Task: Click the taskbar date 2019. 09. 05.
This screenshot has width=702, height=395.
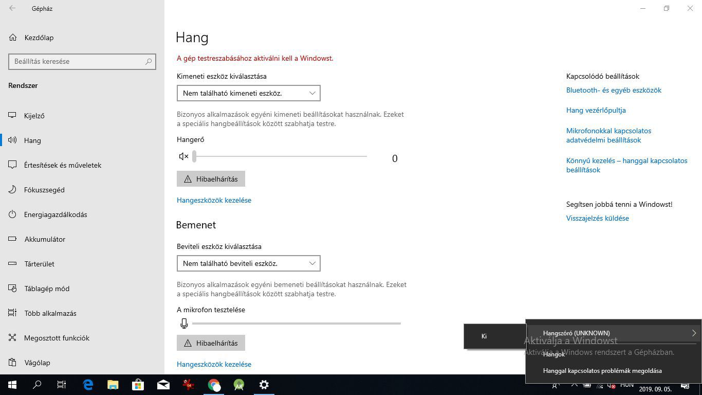Action: pos(655,389)
